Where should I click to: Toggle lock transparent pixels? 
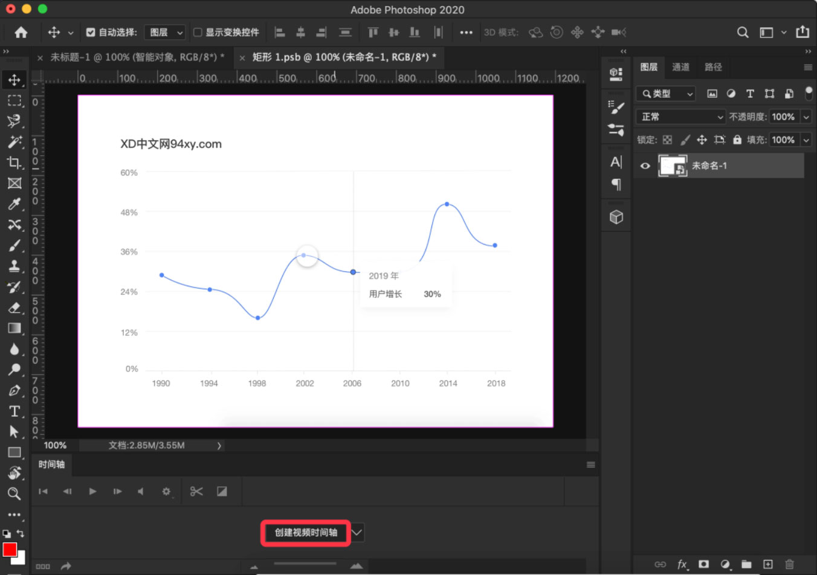(667, 140)
